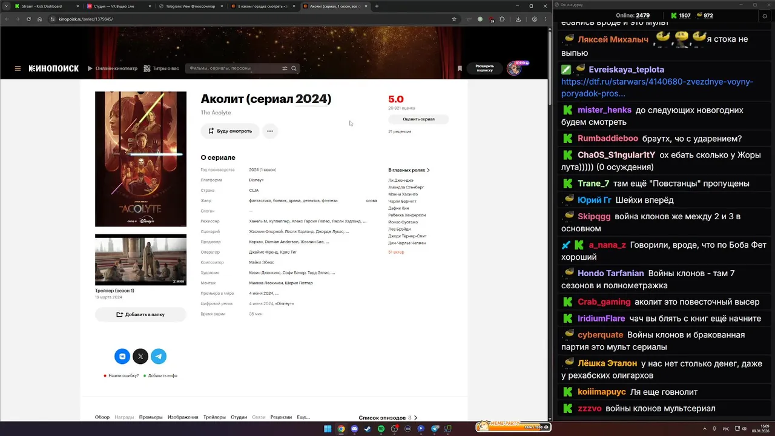
Task: Click The Acolyte poster image
Action: pos(140,159)
